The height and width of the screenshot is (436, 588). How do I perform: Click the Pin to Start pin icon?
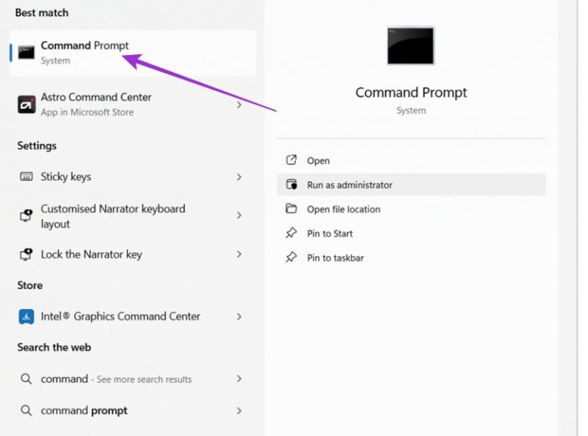pyautogui.click(x=291, y=233)
